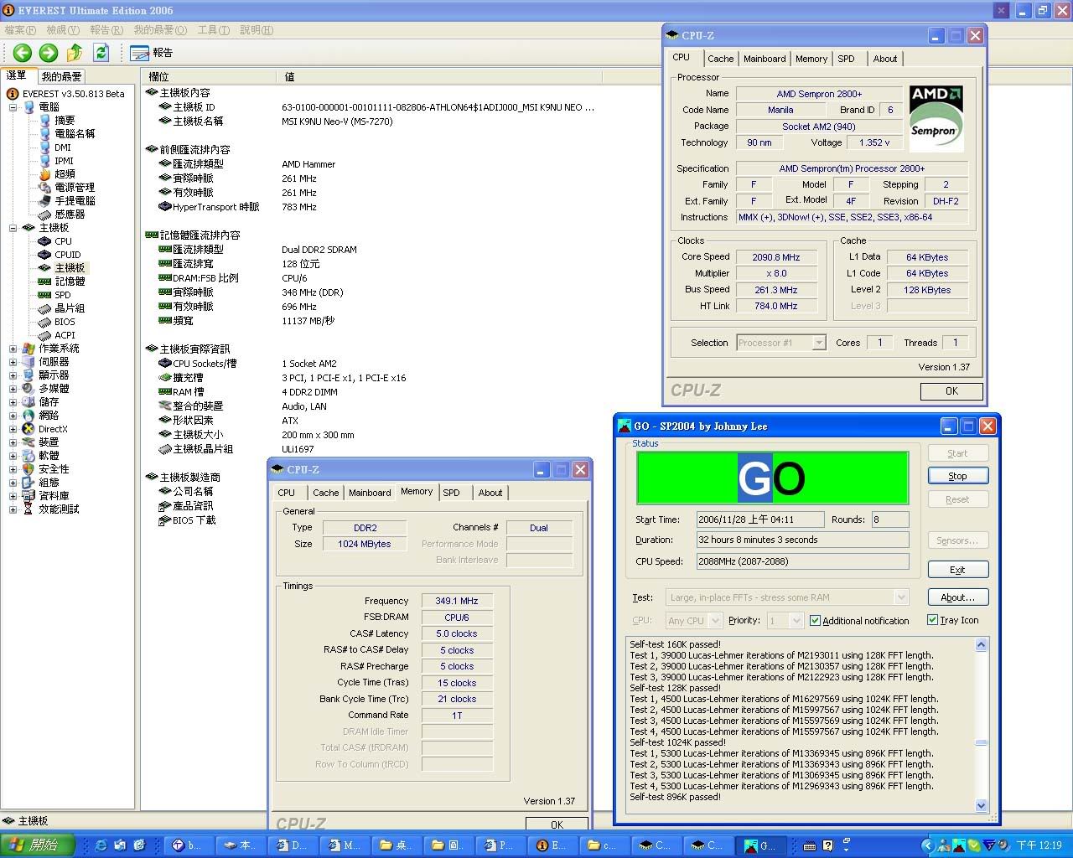Collapse the 主機板 motherboard tree node

tap(13, 228)
